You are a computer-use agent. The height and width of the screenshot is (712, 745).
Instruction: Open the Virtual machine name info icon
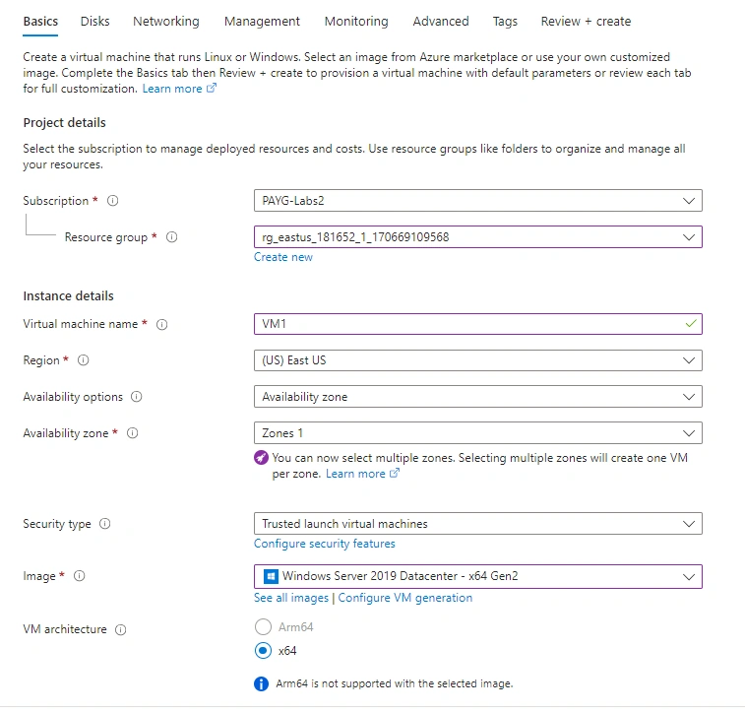[162, 324]
